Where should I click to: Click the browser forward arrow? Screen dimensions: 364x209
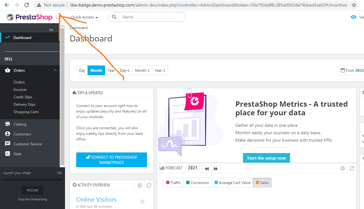(x=17, y=5)
